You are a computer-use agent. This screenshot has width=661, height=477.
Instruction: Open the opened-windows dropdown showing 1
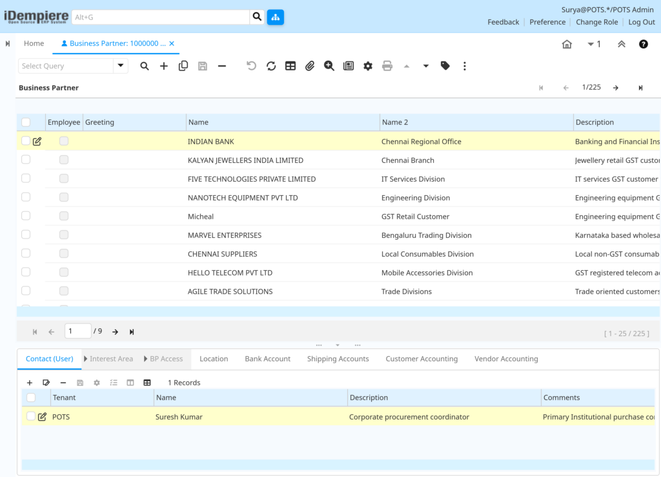(x=594, y=44)
